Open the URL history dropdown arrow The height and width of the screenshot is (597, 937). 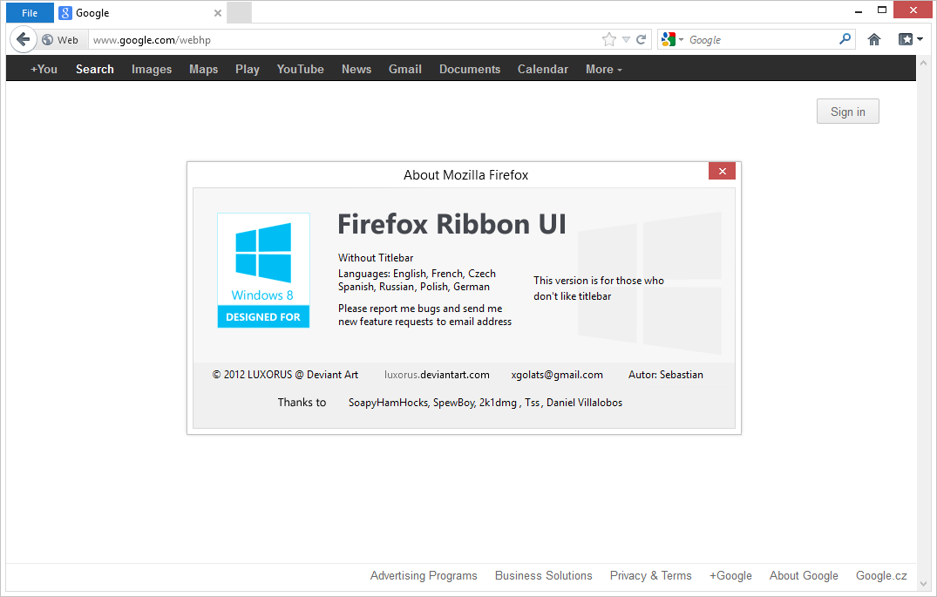pyautogui.click(x=626, y=39)
